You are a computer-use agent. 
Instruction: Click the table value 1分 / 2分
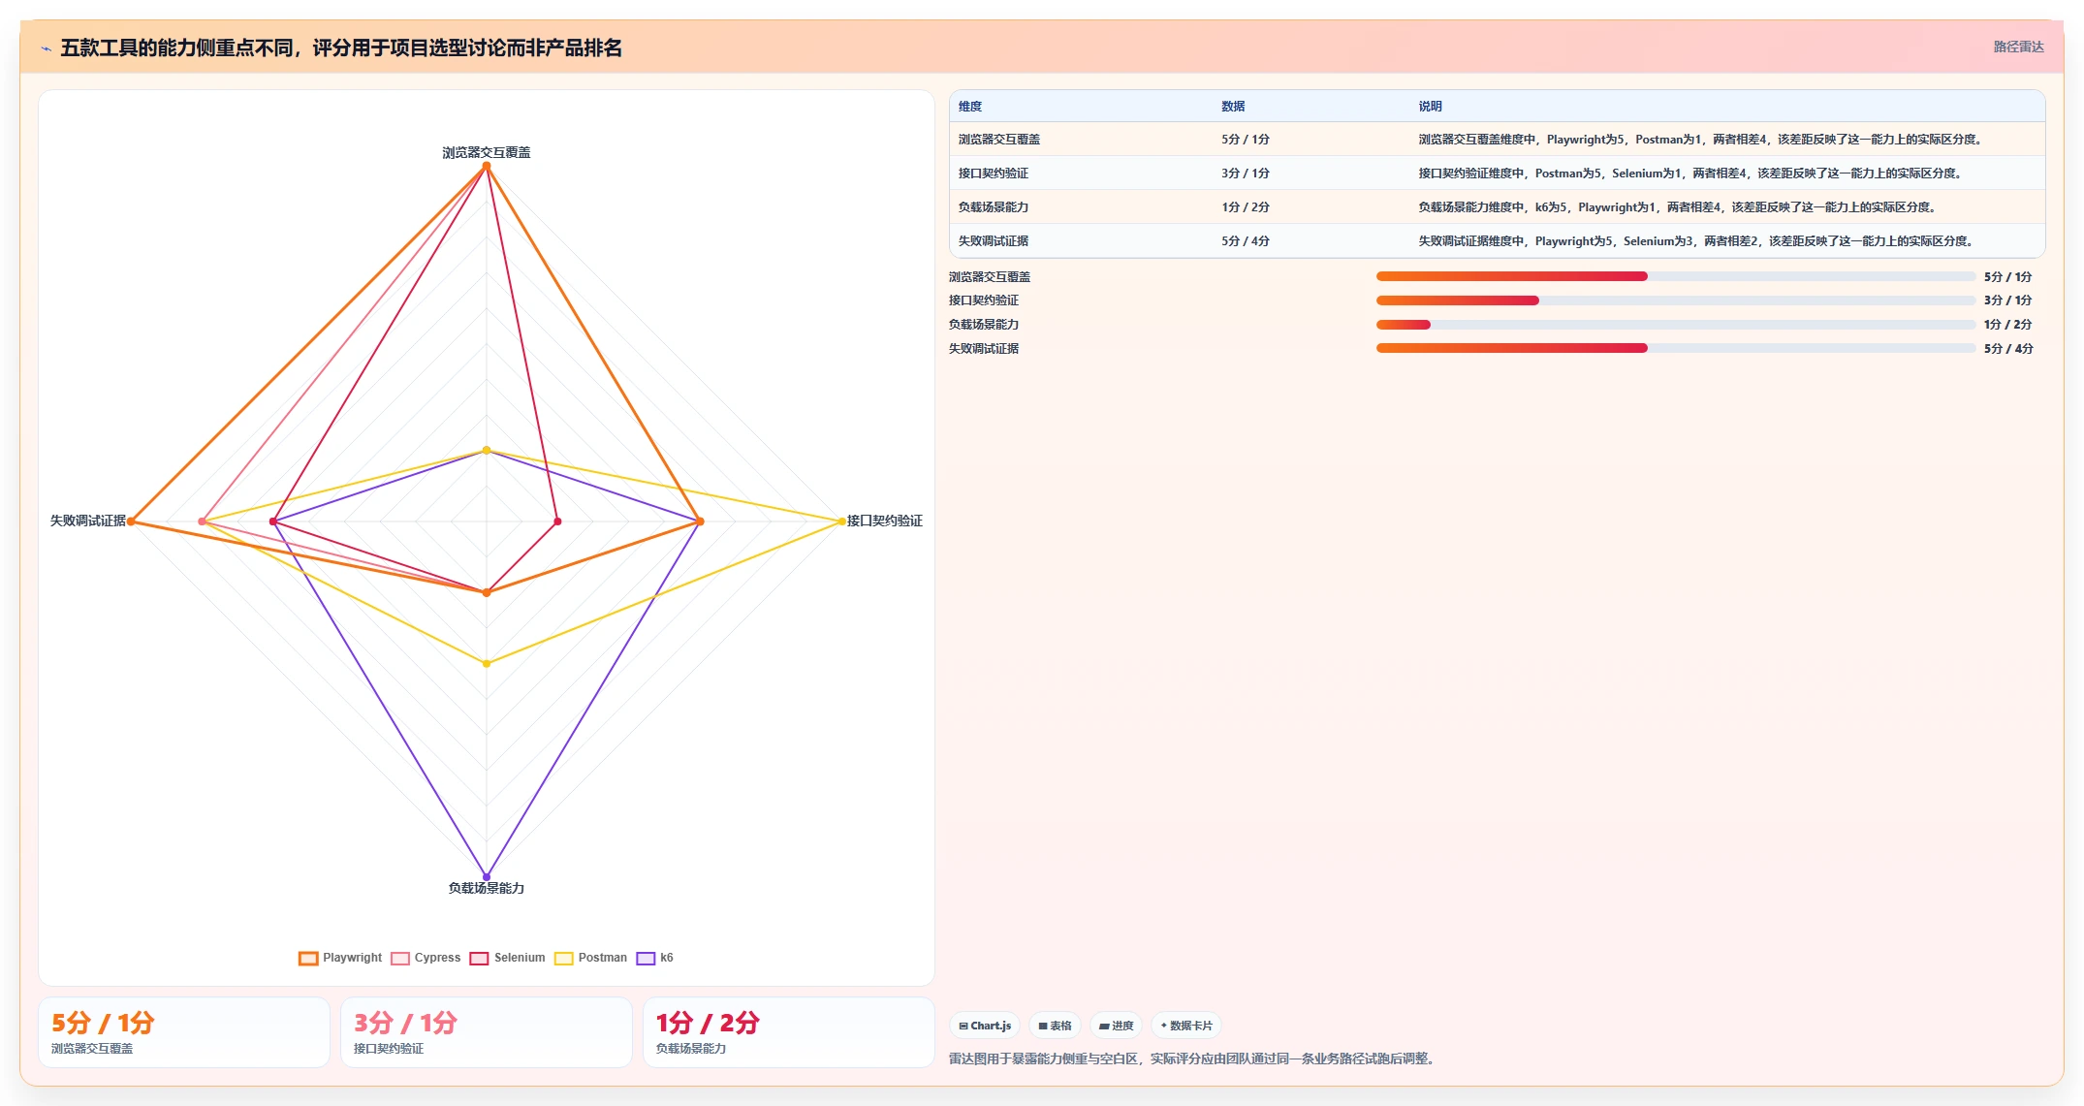click(1246, 207)
